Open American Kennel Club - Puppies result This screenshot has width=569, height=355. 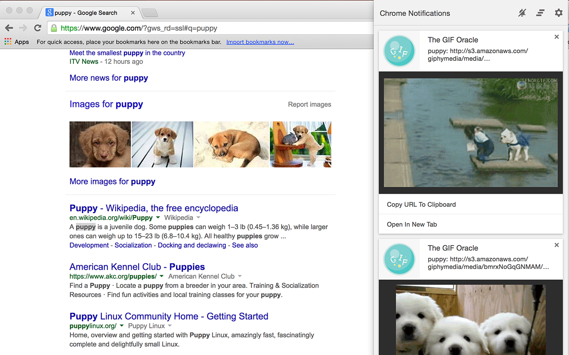click(x=137, y=267)
